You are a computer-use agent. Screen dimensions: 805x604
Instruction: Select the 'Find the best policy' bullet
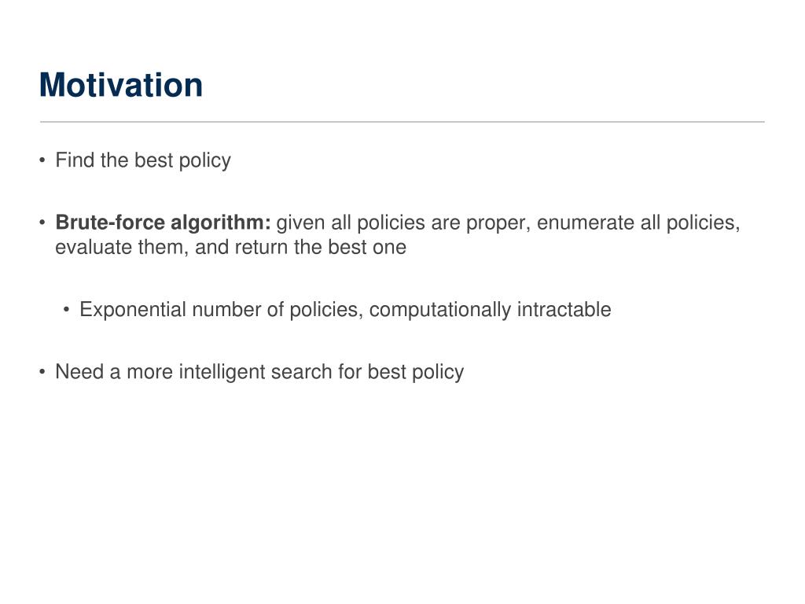pos(143,160)
